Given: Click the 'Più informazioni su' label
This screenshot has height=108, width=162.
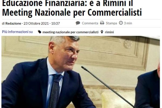Looking at the screenshot, I should coord(17,32).
